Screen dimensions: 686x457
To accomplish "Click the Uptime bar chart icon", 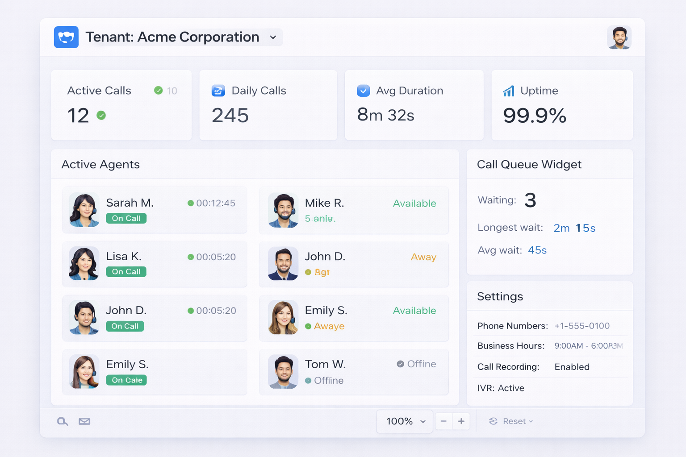I will tap(508, 91).
